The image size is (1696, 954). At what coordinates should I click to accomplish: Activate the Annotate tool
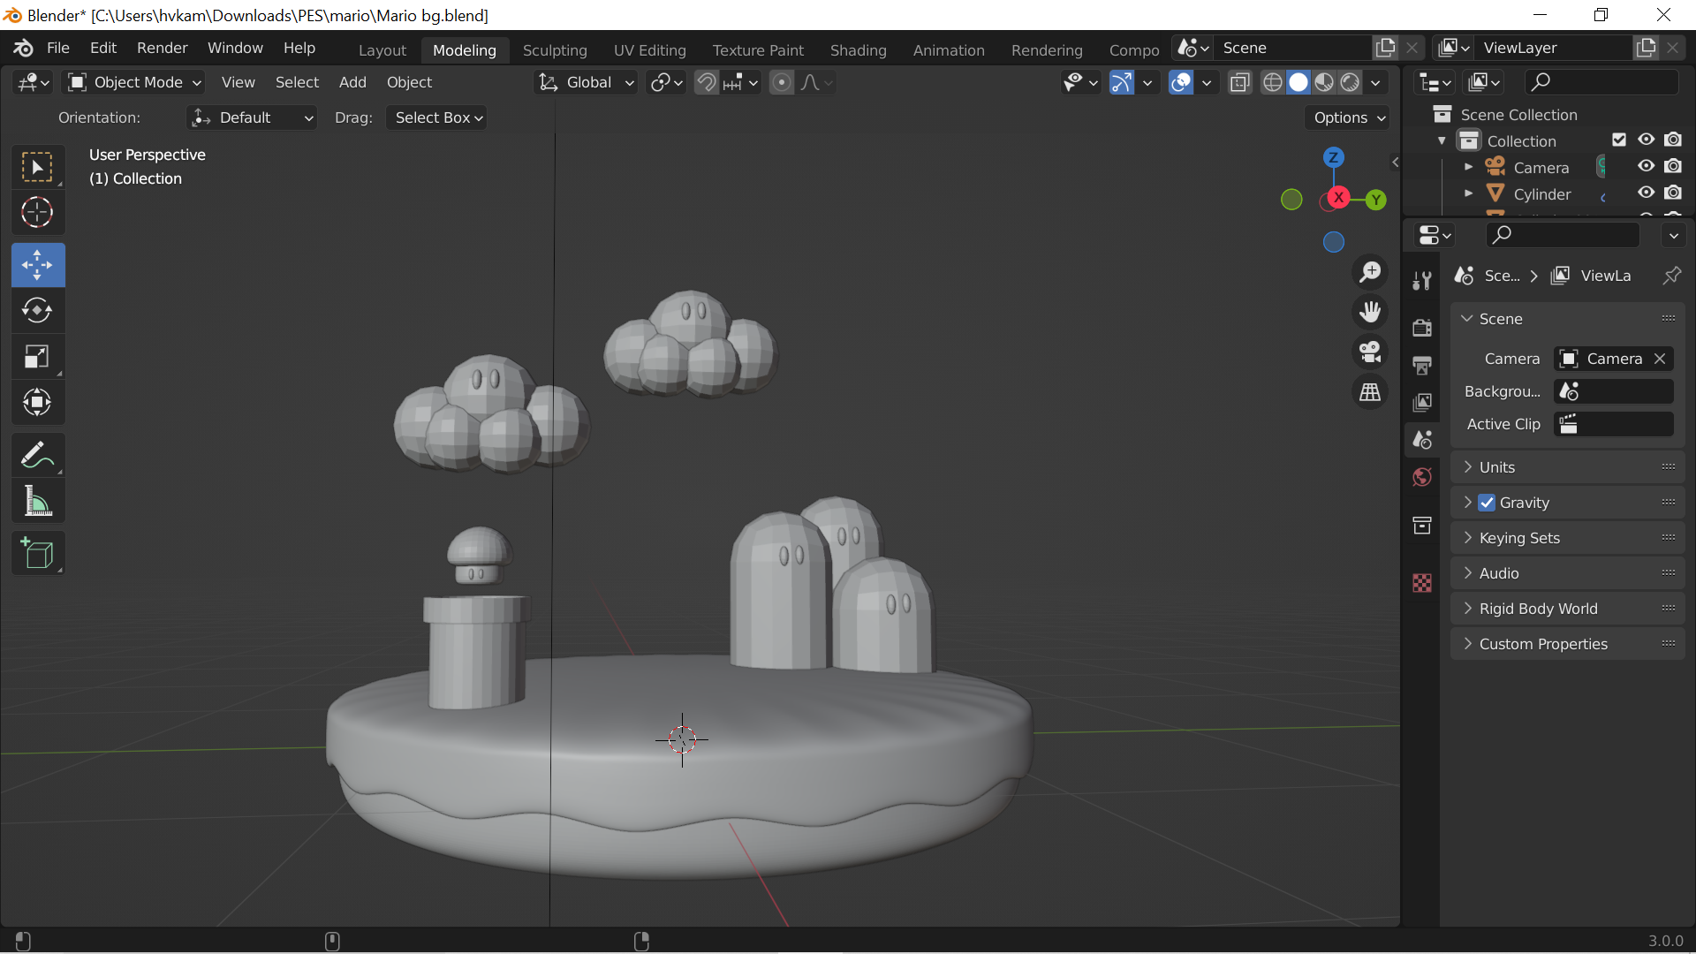(37, 456)
